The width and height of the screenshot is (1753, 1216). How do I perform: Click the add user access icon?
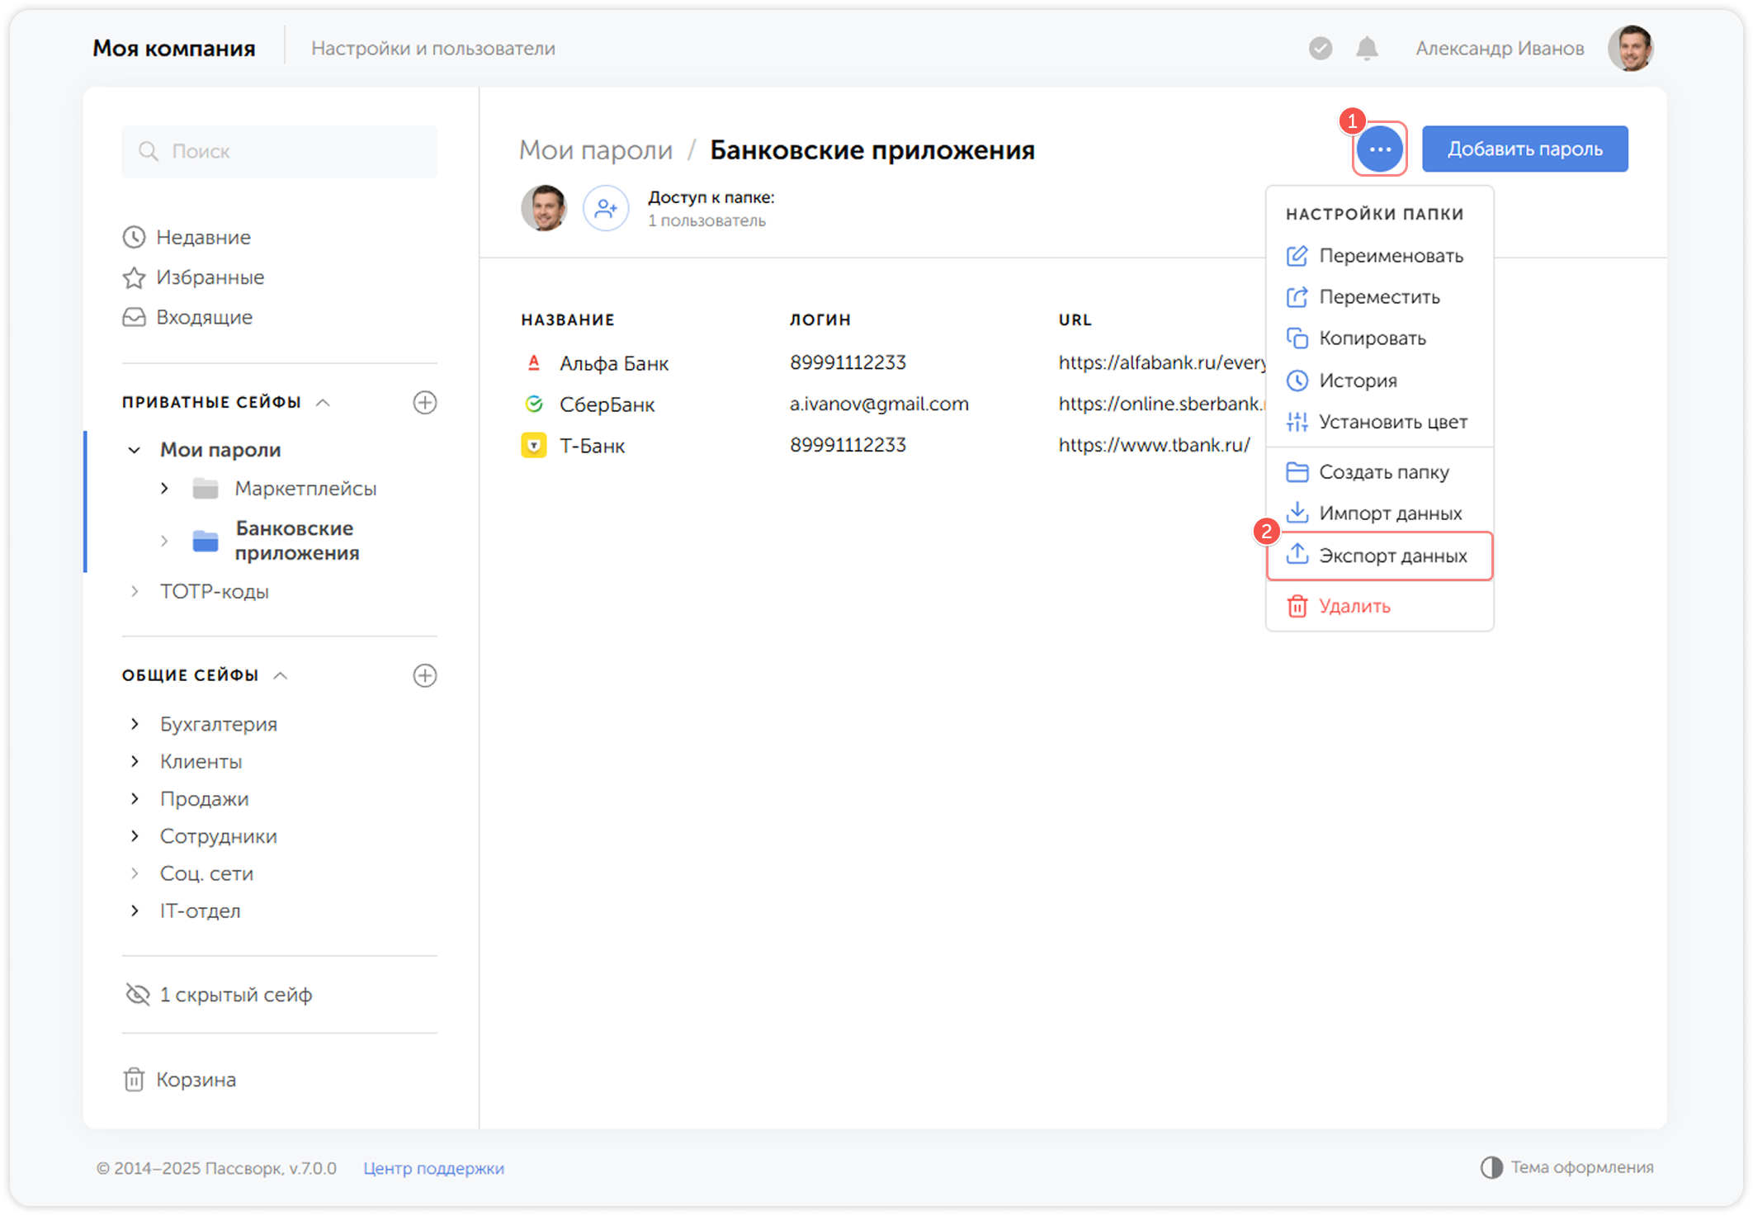[606, 208]
